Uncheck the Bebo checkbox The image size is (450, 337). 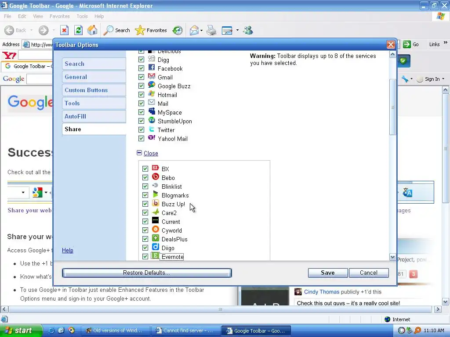point(145,178)
